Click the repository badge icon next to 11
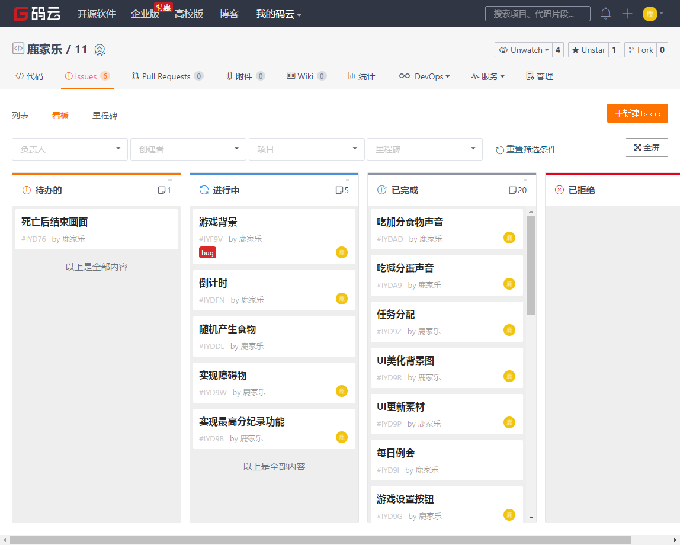 tap(100, 50)
